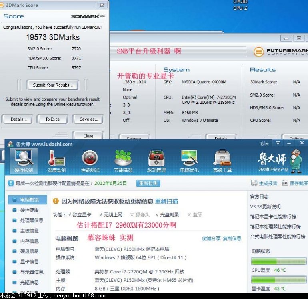
Task: Click the warning icon beside network failure message
Action: pyautogui.click(x=56, y=201)
